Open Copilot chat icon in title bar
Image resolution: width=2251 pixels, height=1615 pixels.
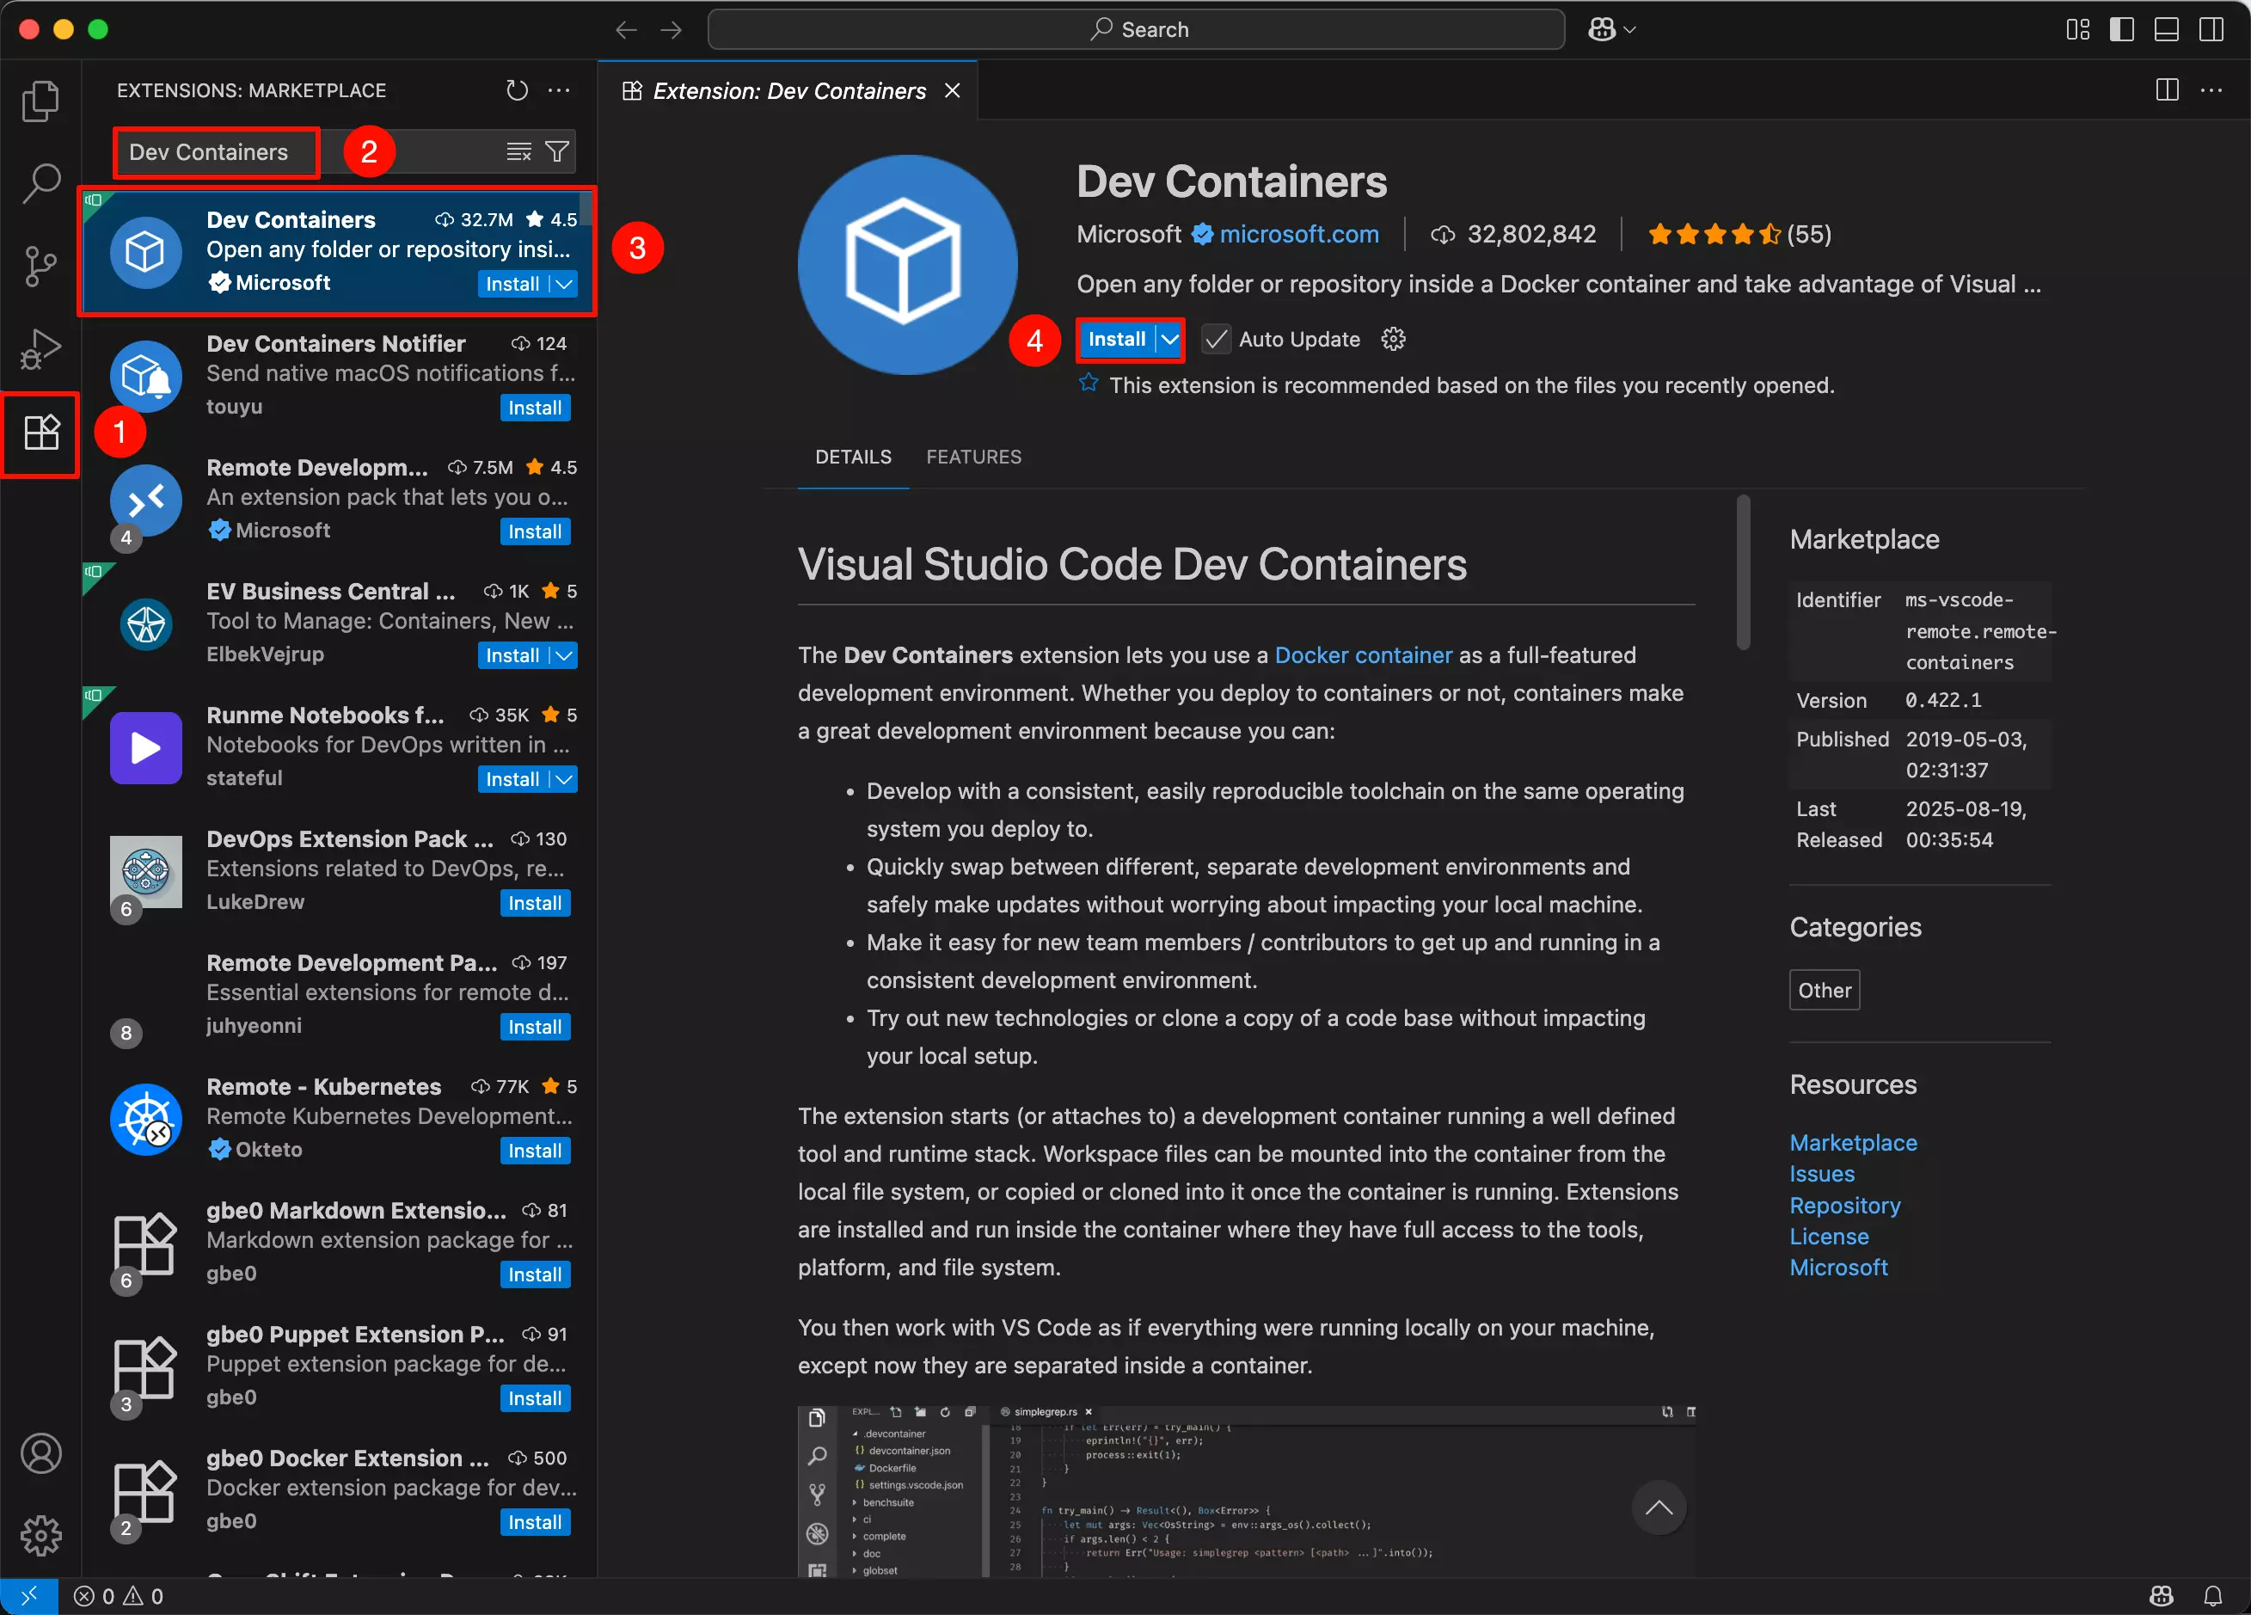coord(1601,30)
